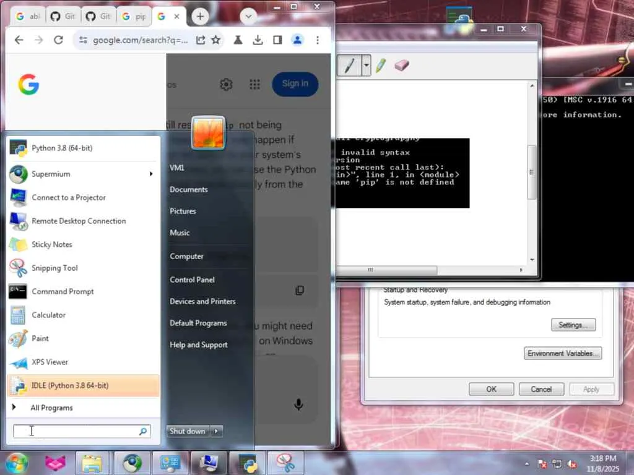Click the Google logo
The width and height of the screenshot is (634, 475).
[x=28, y=84]
